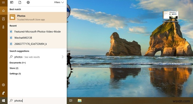Open recent file WechatIMG138

coord(37,38)
